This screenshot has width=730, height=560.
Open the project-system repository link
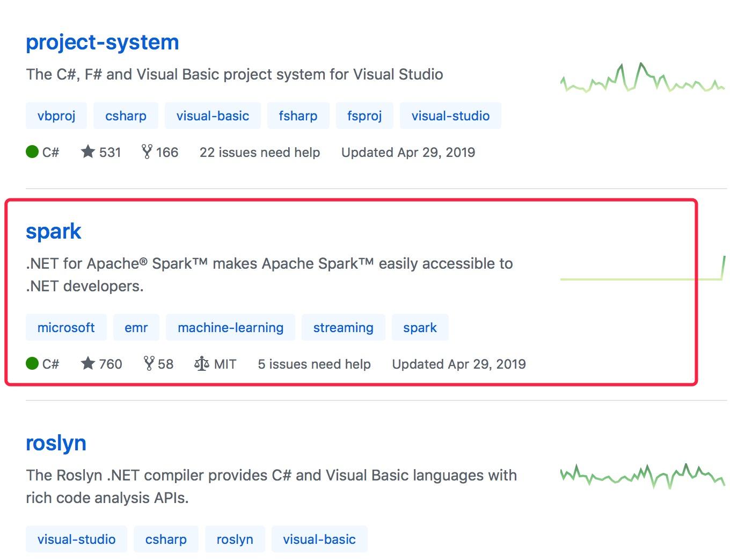click(102, 42)
